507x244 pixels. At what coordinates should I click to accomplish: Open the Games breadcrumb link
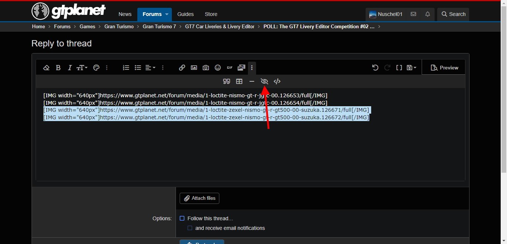pyautogui.click(x=88, y=26)
